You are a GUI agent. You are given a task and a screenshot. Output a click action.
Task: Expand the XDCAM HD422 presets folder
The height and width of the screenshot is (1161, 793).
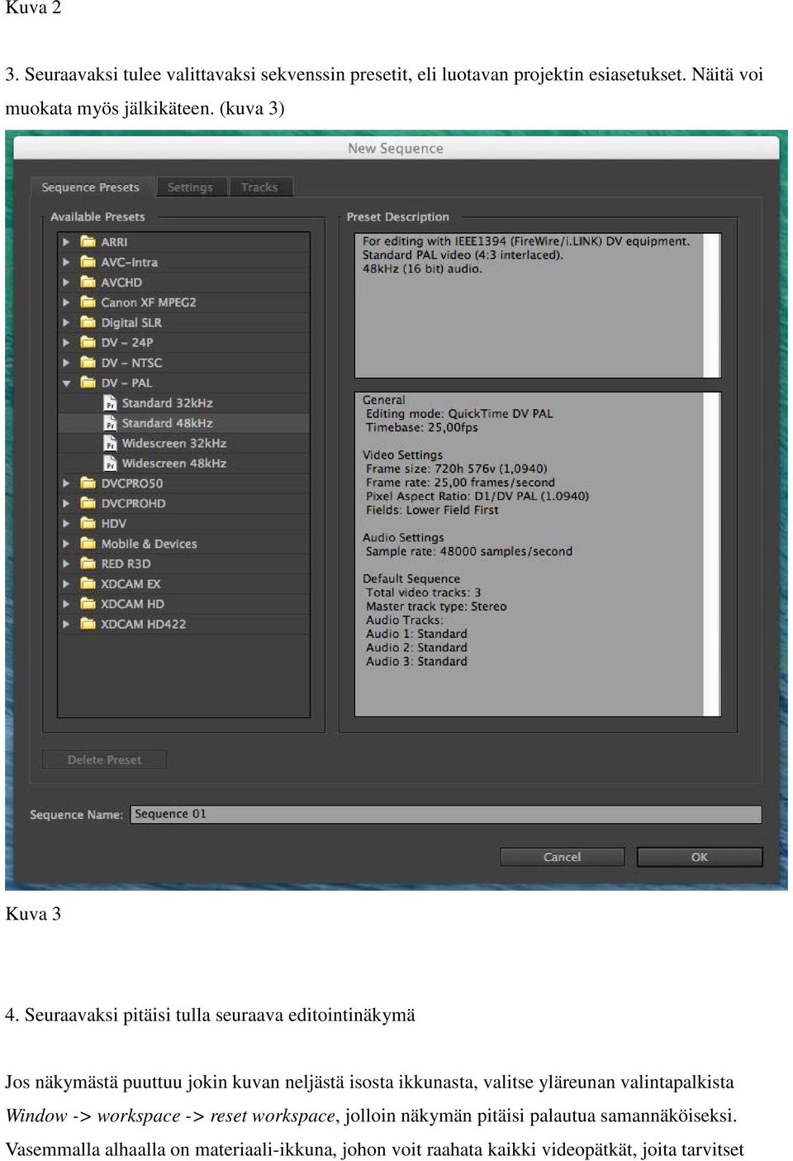[x=66, y=624]
